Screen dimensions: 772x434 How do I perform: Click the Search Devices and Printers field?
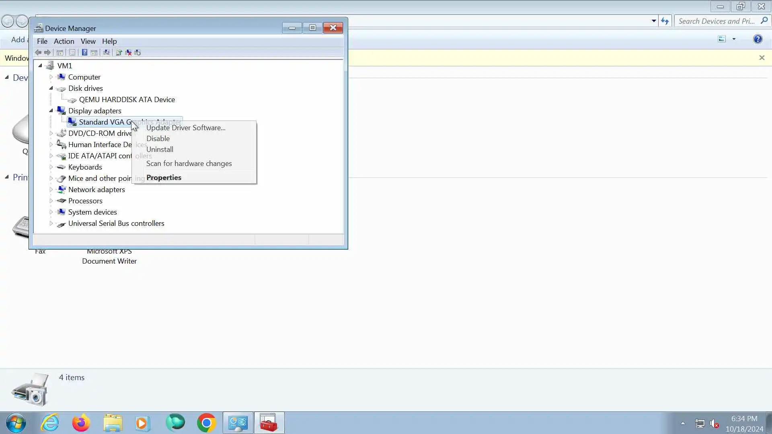coord(716,21)
